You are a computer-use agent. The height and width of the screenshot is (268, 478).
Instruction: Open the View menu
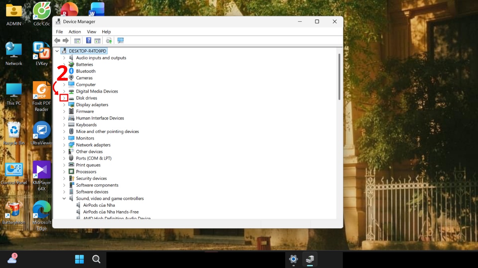[92, 32]
